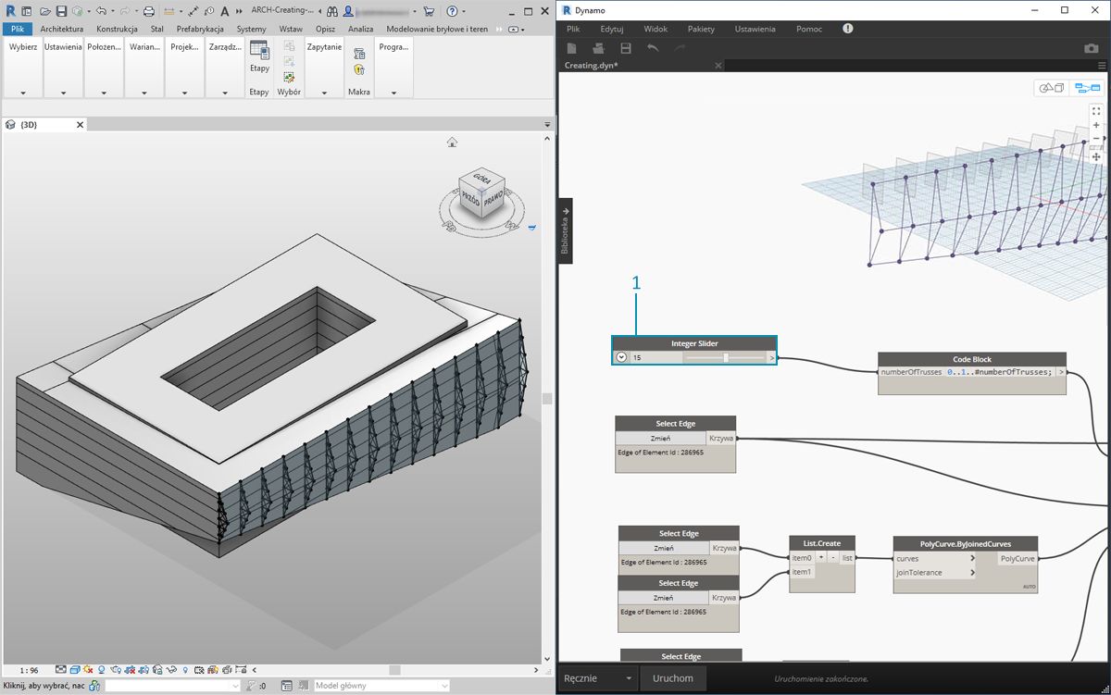
Task: Expand the Ustawienia ribbon panel in Revit
Action: 63,93
